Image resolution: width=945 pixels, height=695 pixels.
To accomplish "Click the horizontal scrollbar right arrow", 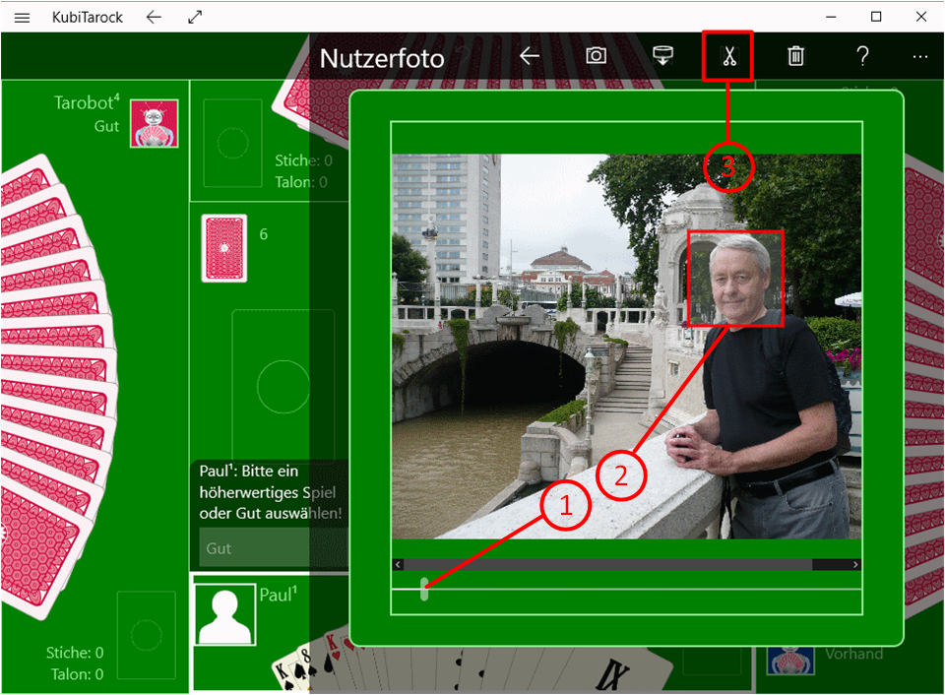I will point(855,565).
